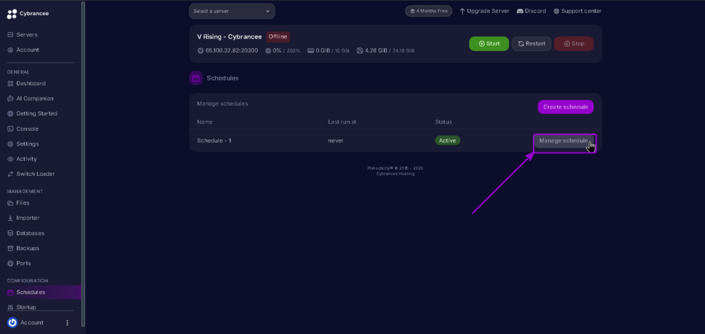Click the Backups archive icon
This screenshot has width=705, height=334.
click(10, 248)
